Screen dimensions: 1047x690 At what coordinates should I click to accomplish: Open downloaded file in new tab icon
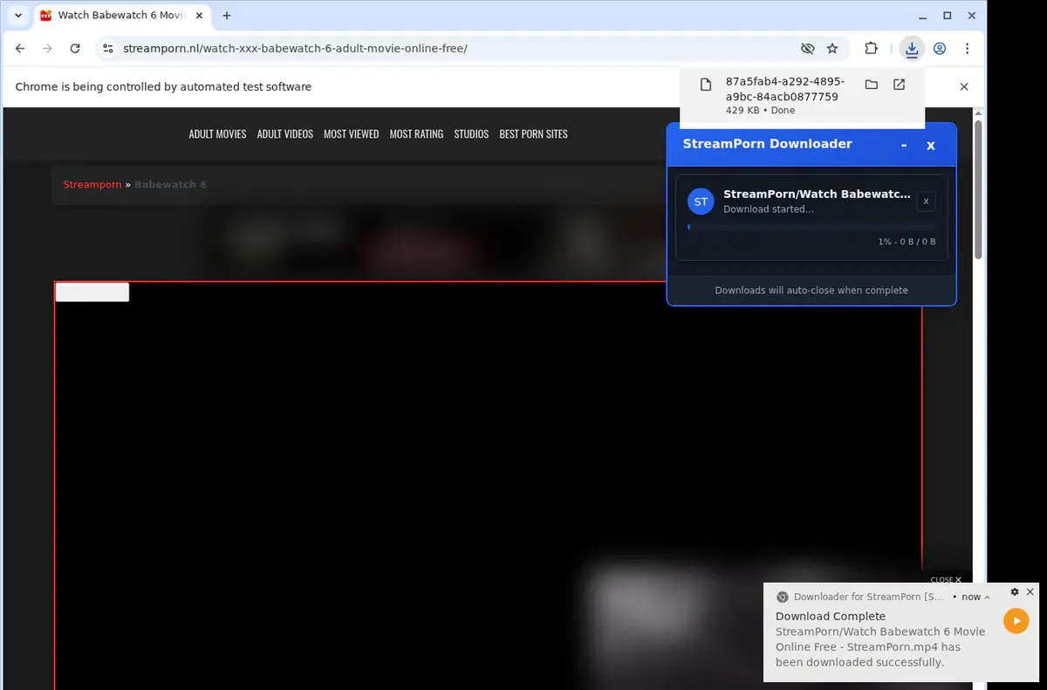[x=899, y=85]
